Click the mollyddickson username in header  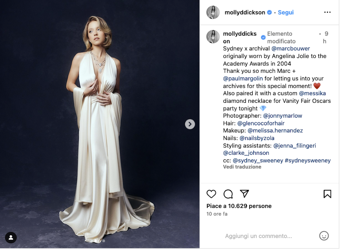click(245, 12)
